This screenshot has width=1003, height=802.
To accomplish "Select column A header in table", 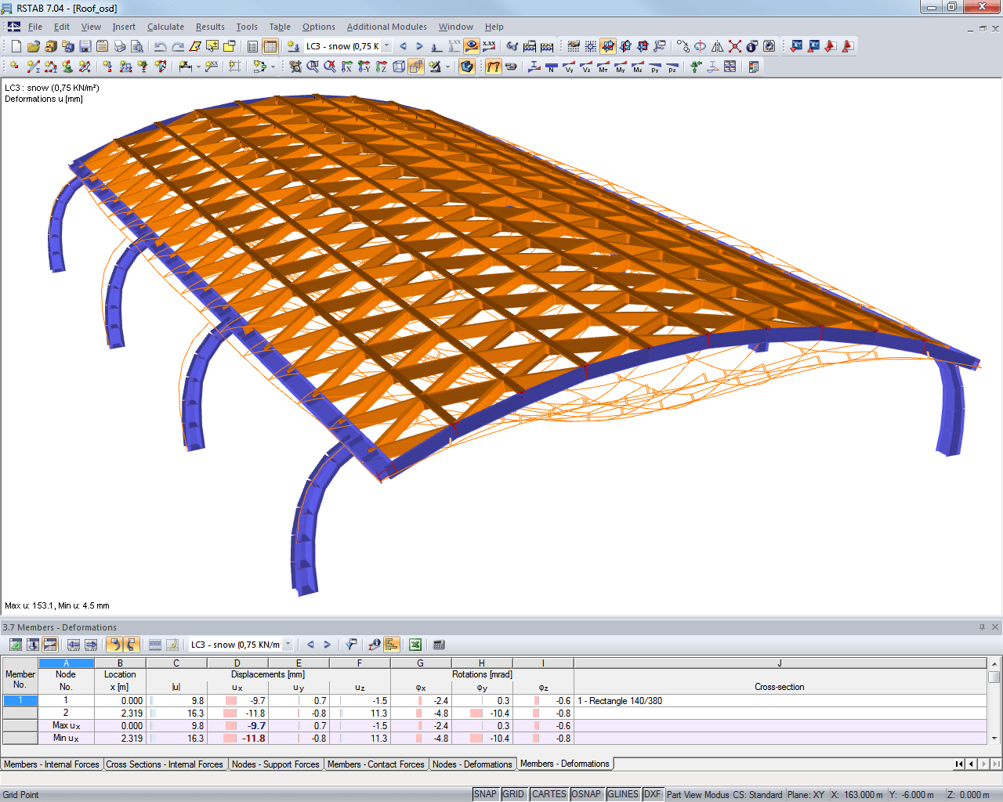I will 66,663.
